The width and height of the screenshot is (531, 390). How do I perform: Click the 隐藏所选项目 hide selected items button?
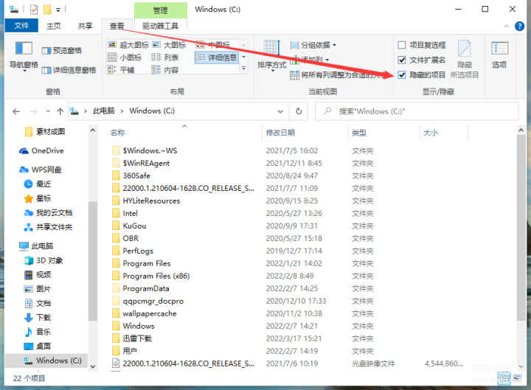(x=465, y=60)
